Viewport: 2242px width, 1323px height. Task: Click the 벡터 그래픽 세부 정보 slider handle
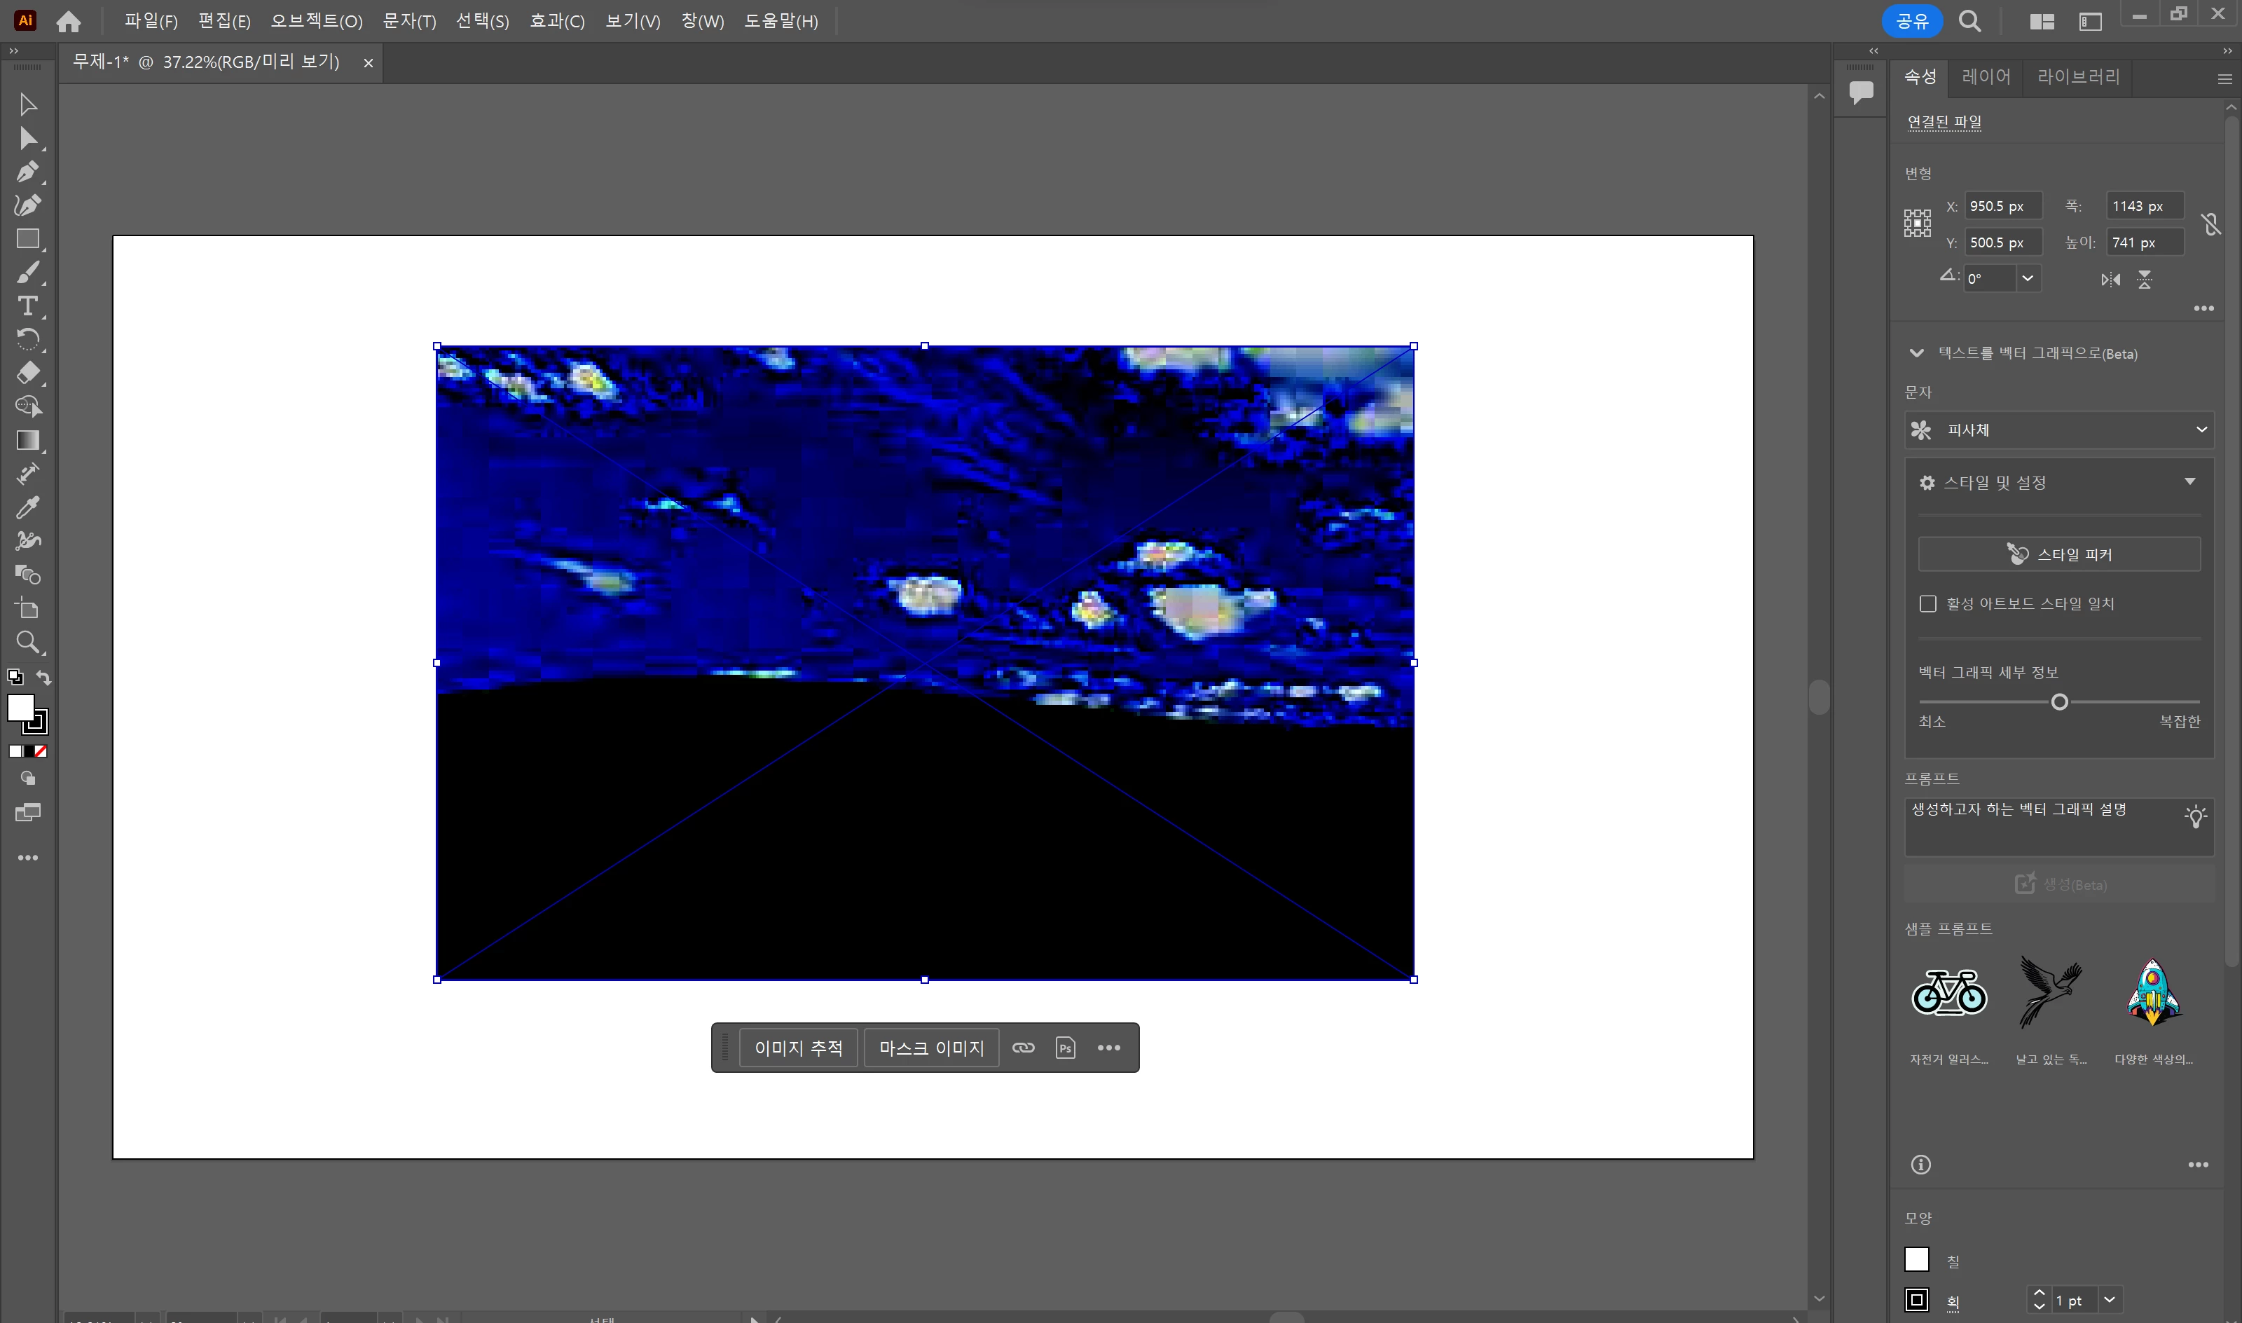point(2058,703)
